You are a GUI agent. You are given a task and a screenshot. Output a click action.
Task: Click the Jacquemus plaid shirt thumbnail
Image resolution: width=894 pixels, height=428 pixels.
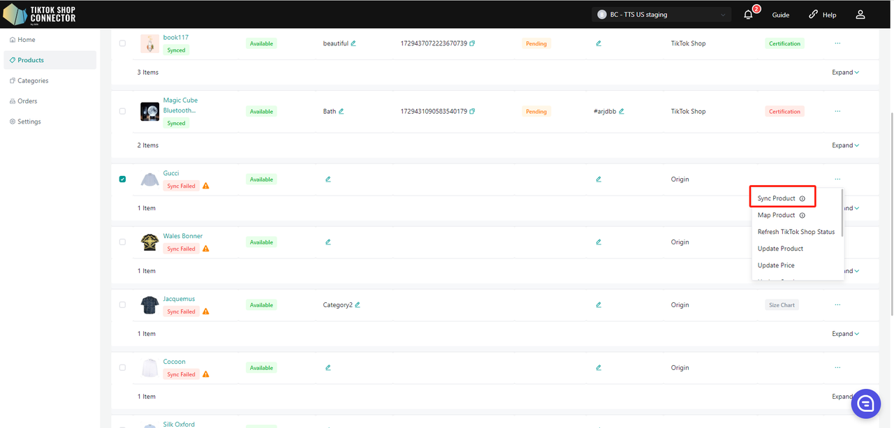149,305
